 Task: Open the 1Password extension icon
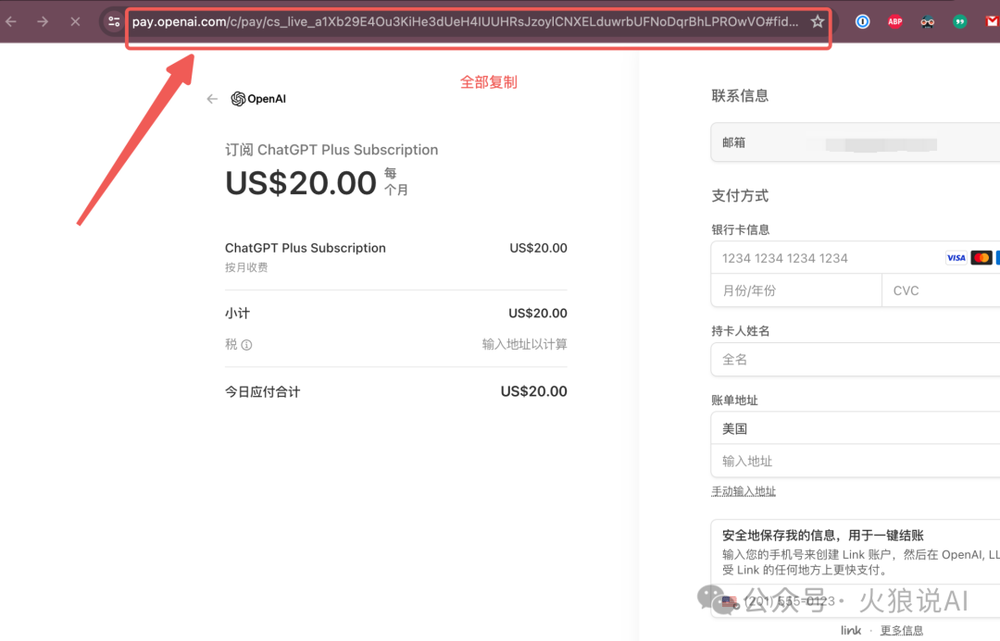[862, 21]
